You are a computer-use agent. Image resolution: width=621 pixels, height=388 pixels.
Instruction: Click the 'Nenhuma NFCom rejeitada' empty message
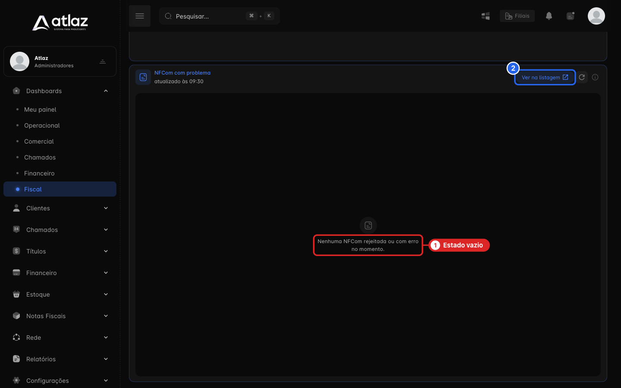pyautogui.click(x=368, y=245)
